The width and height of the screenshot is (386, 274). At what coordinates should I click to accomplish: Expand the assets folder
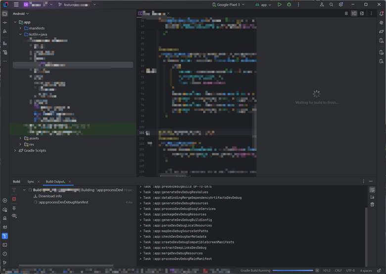[x=20, y=138]
